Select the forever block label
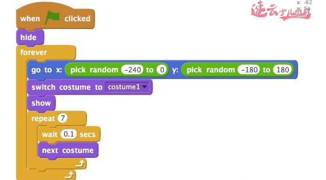 (x=33, y=52)
